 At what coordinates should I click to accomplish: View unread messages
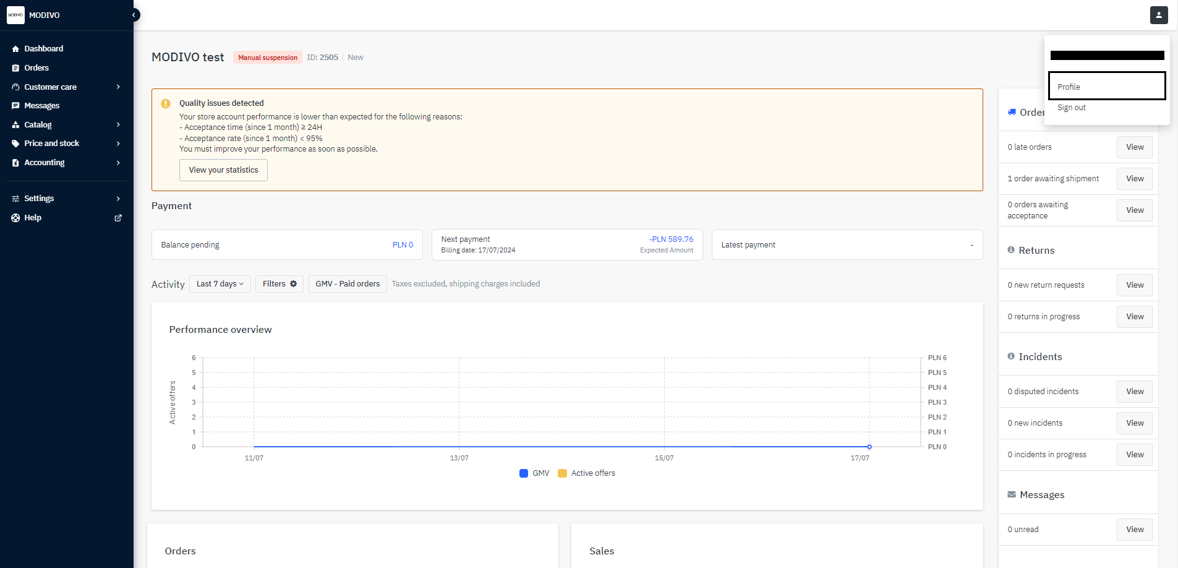1135,530
